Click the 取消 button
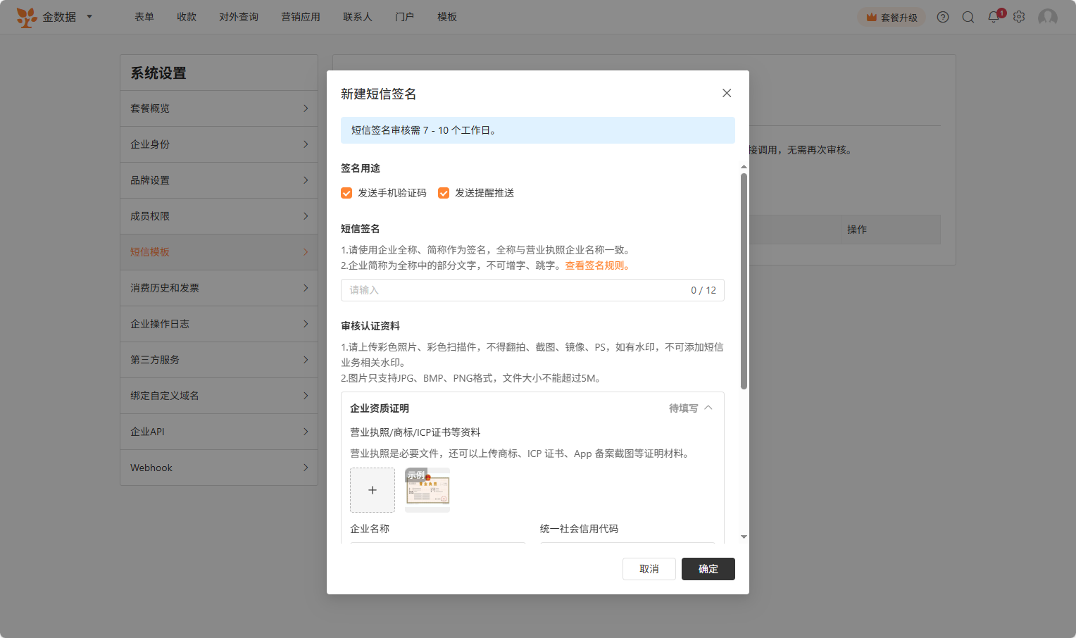This screenshot has height=638, width=1076. pyautogui.click(x=649, y=569)
